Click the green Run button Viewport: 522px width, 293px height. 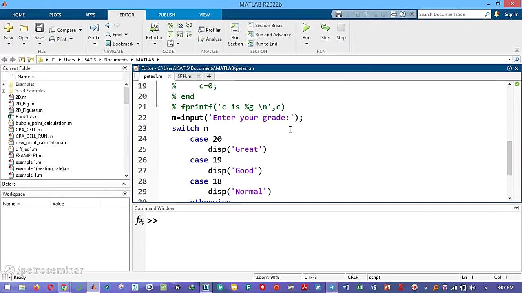306,28
